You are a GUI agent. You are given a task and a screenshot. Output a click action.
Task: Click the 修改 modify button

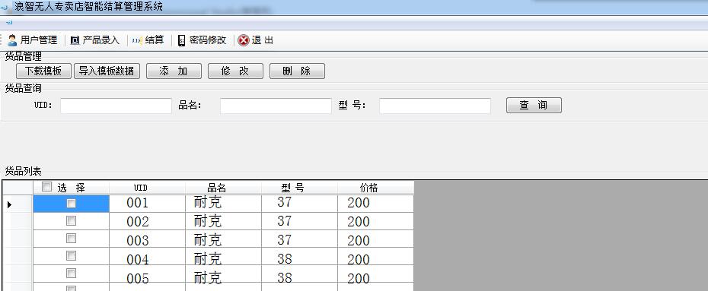pos(235,71)
